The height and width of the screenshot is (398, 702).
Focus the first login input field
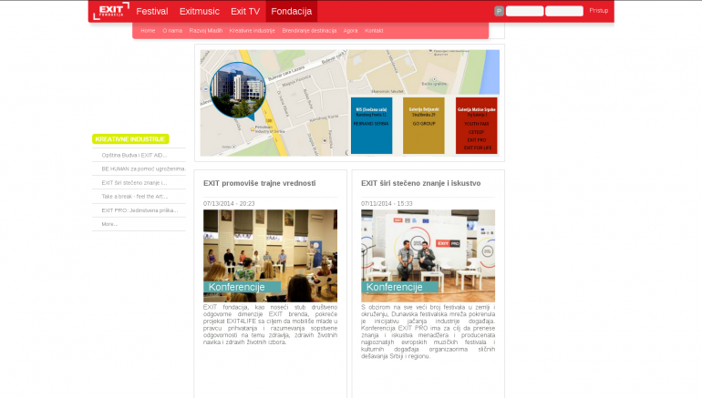524,11
